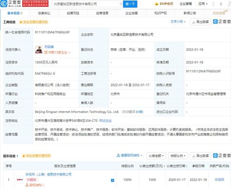Click the 查一下 search button
The image size is (231, 189).
pyautogui.click(x=130, y=4)
